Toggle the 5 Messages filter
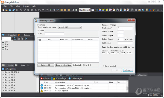This screenshot has height=98, width=164. tap(75, 78)
